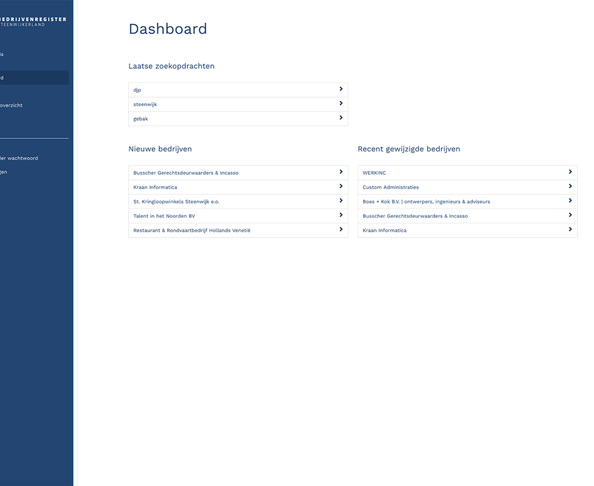Click chevron beside St. Kringloopwinkels Steenwijk
Screen dimensions: 594x486
point(341,201)
